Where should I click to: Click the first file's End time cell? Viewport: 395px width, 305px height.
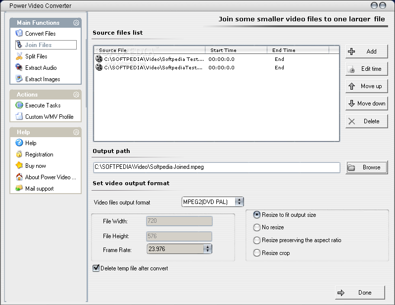pos(279,59)
